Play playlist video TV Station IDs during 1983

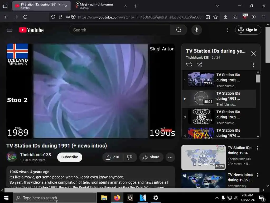click(219, 80)
